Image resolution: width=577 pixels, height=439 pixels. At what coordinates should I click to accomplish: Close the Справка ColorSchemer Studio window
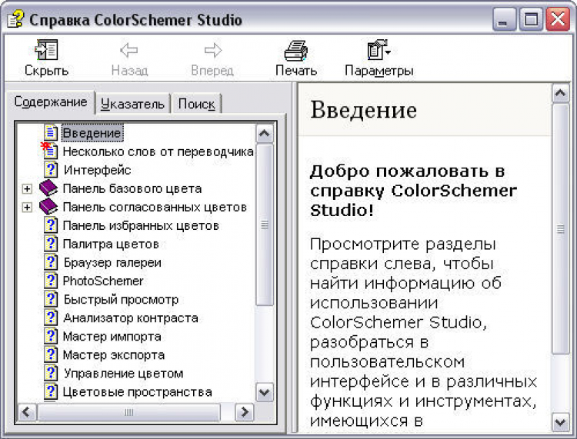point(558,19)
